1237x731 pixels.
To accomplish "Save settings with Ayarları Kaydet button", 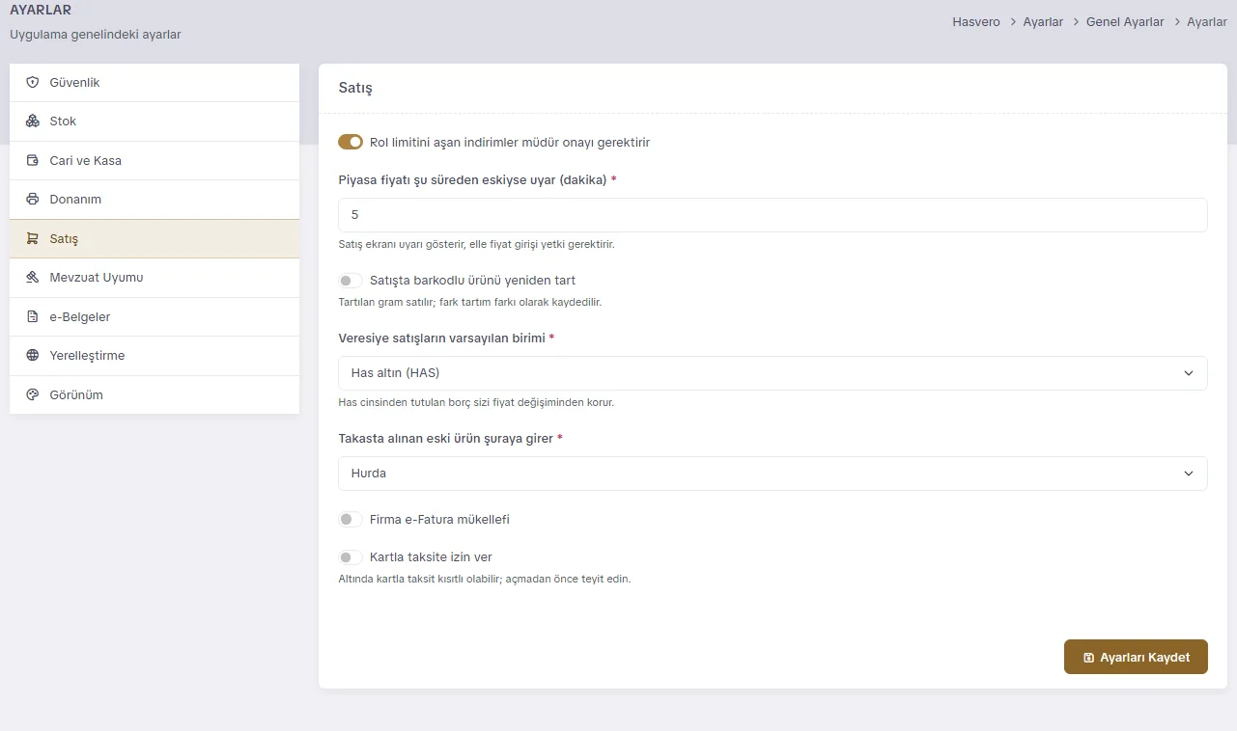I will pyautogui.click(x=1136, y=658).
